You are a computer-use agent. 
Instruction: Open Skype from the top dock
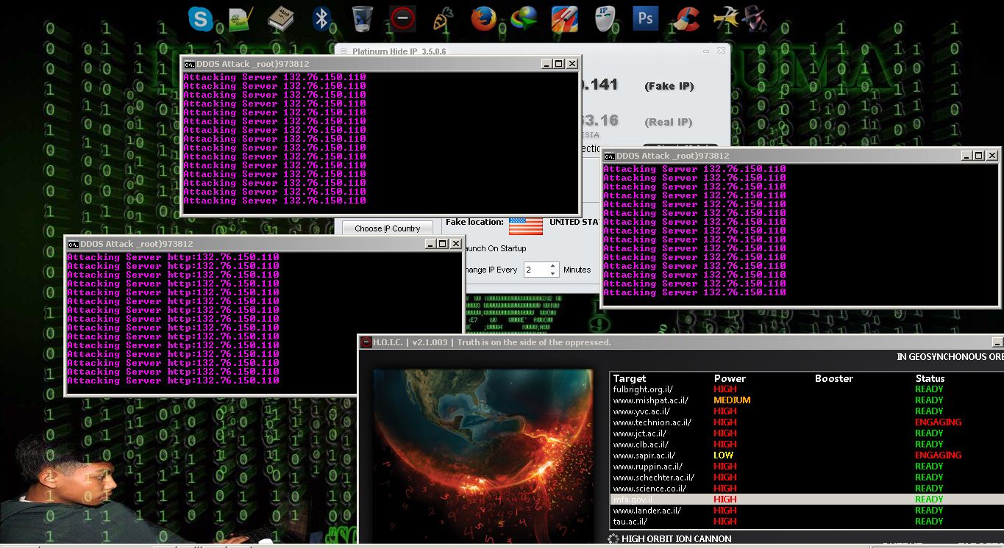pos(200,18)
